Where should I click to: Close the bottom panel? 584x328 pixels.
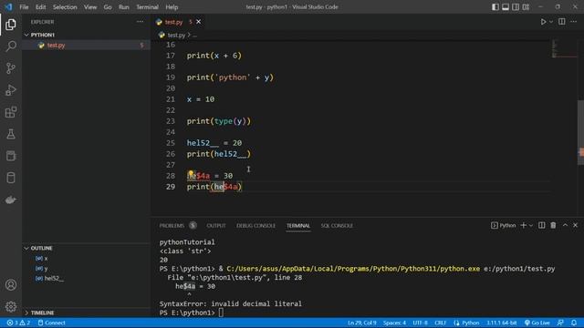point(575,225)
